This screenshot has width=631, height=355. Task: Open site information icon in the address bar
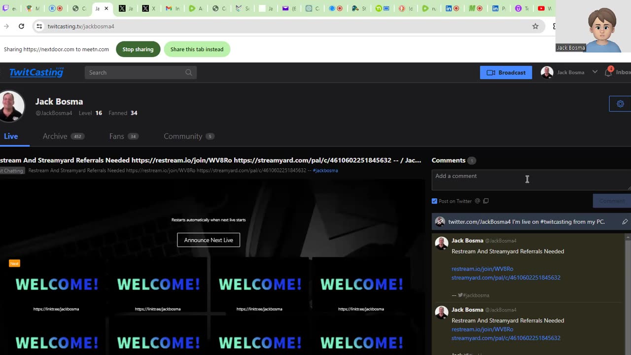[39, 26]
